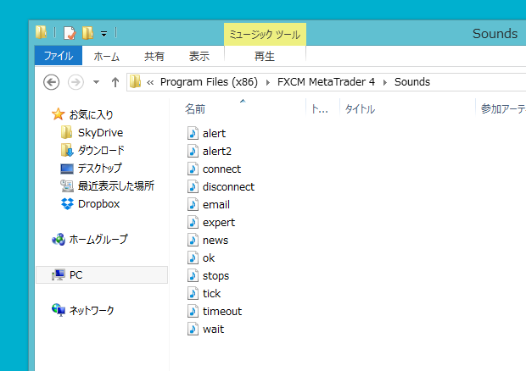Open Dropbox in the navigation pane

(98, 203)
